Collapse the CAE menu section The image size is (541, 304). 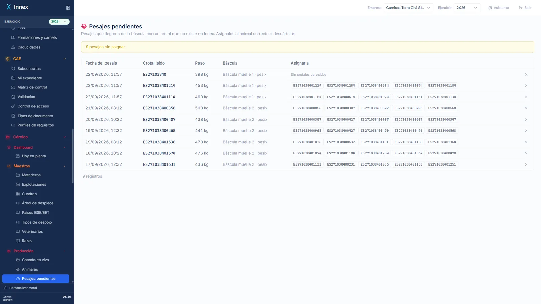(x=65, y=59)
